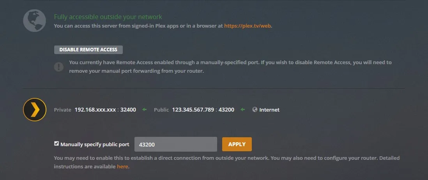
Task: Click the 'Manually specify public port' label
Action: click(95, 144)
